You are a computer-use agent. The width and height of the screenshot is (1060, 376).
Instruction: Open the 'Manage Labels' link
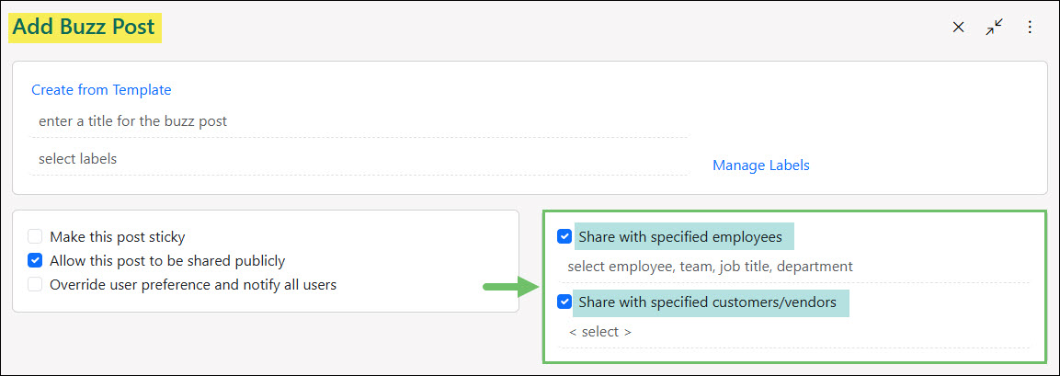tap(761, 165)
